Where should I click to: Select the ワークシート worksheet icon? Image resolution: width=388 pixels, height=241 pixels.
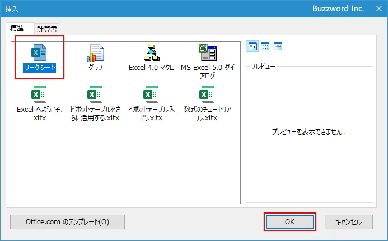pyautogui.click(x=39, y=53)
